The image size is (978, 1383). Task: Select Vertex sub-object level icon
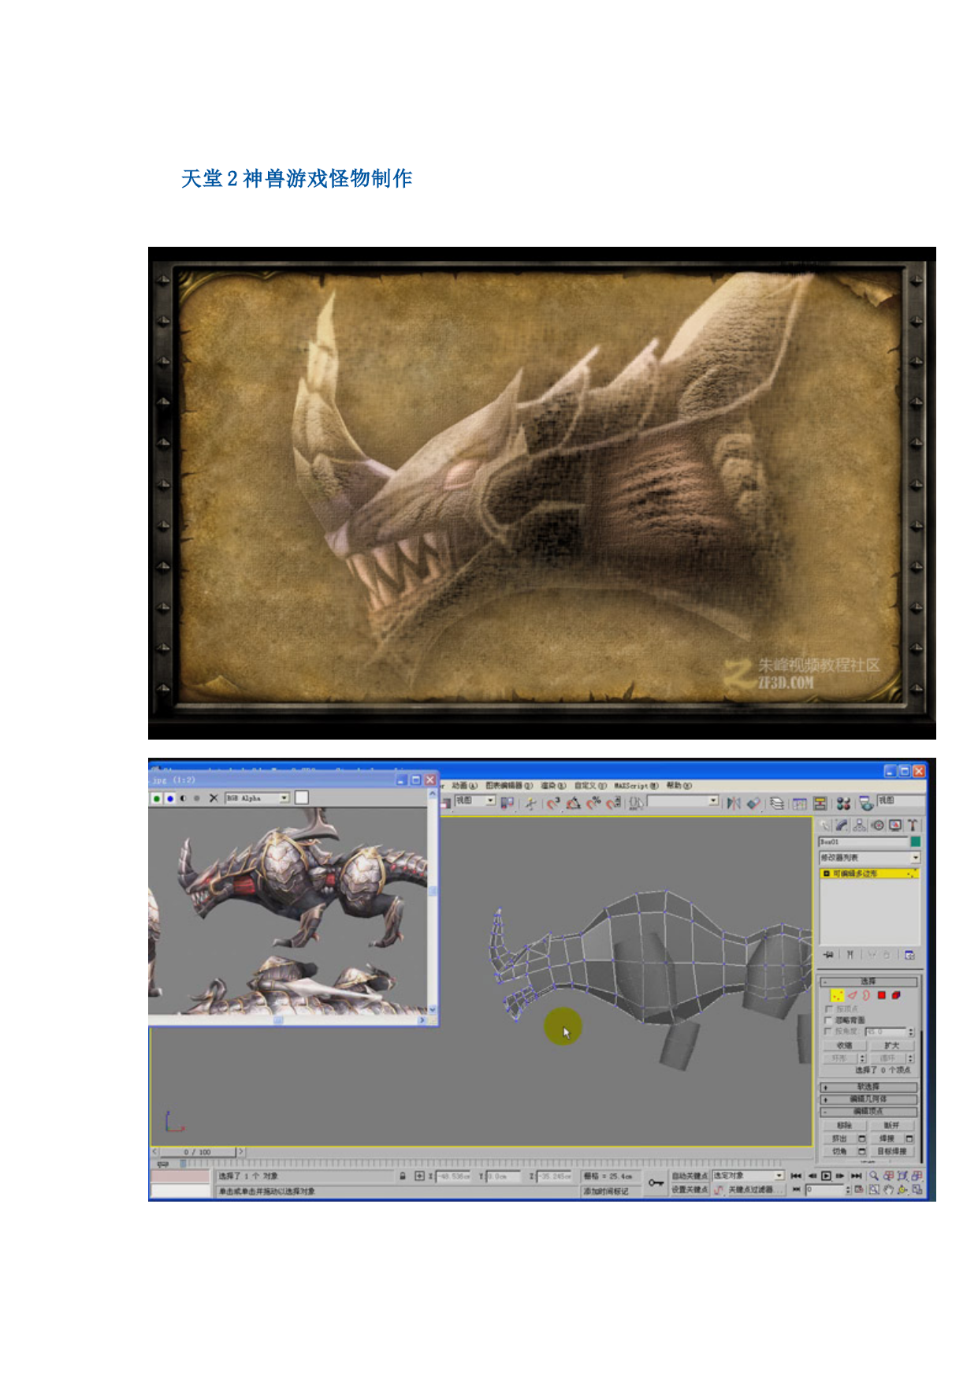pos(838,995)
